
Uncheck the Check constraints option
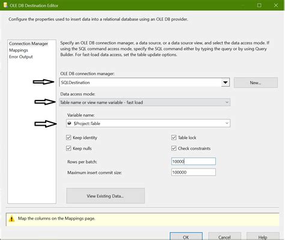[x=174, y=149]
